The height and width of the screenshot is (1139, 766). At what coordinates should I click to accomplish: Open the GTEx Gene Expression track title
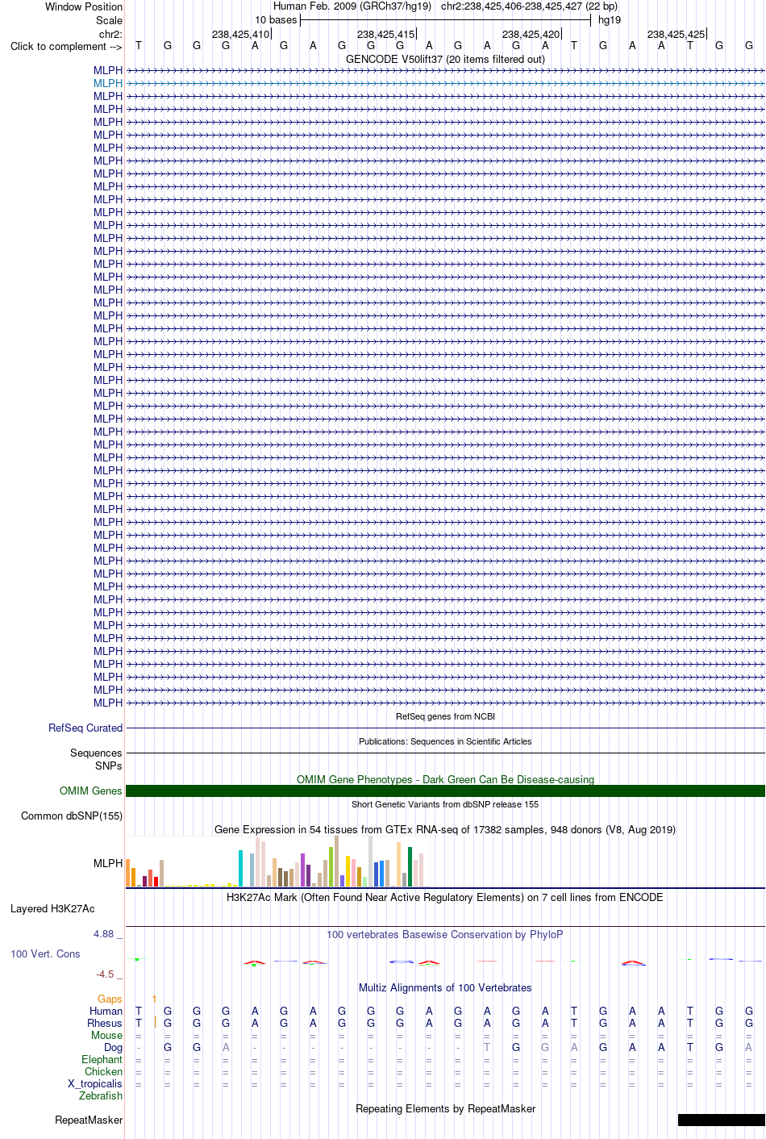click(445, 829)
